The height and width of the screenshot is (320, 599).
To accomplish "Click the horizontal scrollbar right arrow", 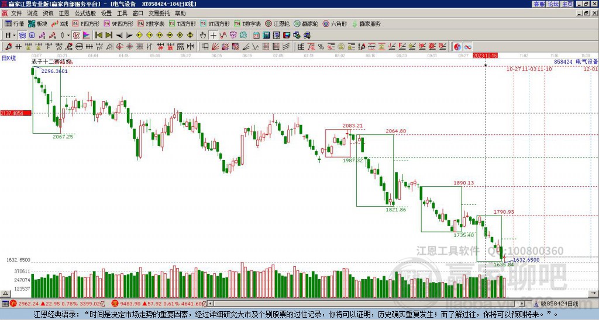I will (522, 304).
